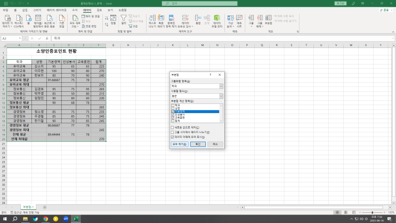Check the 성명 item in the subtotal list
Viewport: 396px width, 223px height.
pyautogui.click(x=173, y=108)
